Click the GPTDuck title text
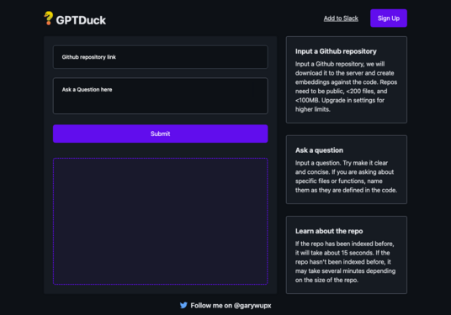Viewport: 451px width, 315px height. coord(81,20)
